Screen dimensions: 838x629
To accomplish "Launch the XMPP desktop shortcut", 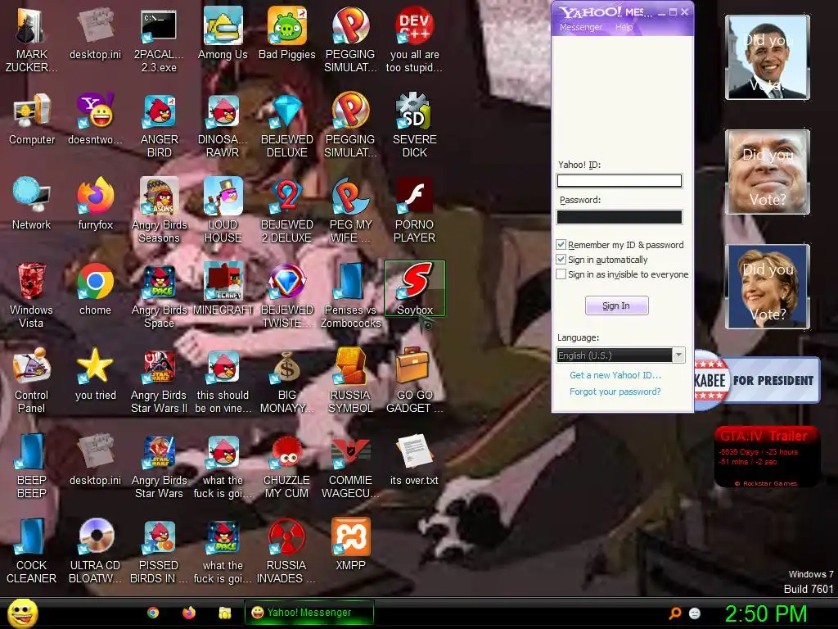I will pyautogui.click(x=350, y=544).
